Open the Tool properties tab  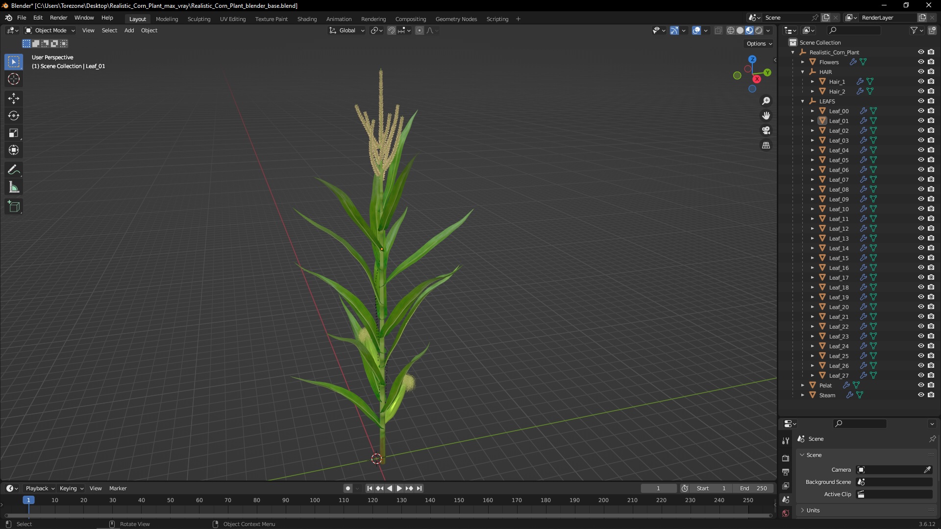tap(786, 441)
